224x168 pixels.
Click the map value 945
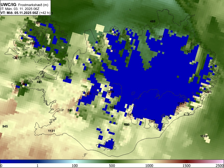pyautogui.click(x=5, y=126)
